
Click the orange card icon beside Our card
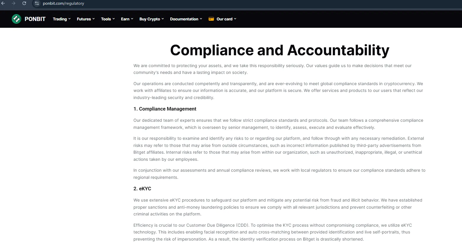[x=211, y=19]
